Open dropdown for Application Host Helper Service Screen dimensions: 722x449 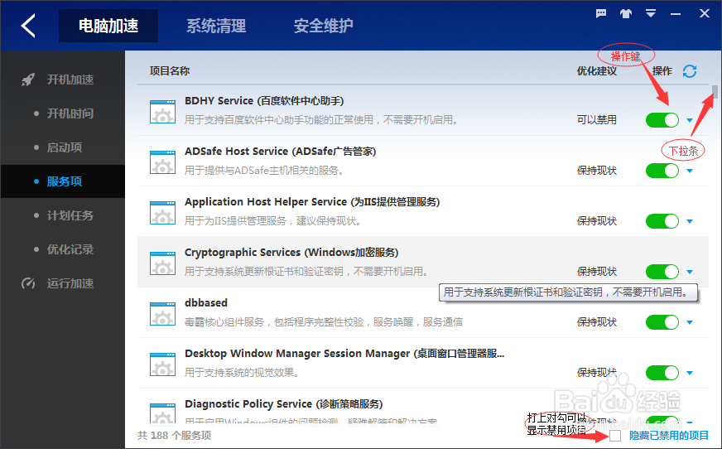[x=690, y=221]
